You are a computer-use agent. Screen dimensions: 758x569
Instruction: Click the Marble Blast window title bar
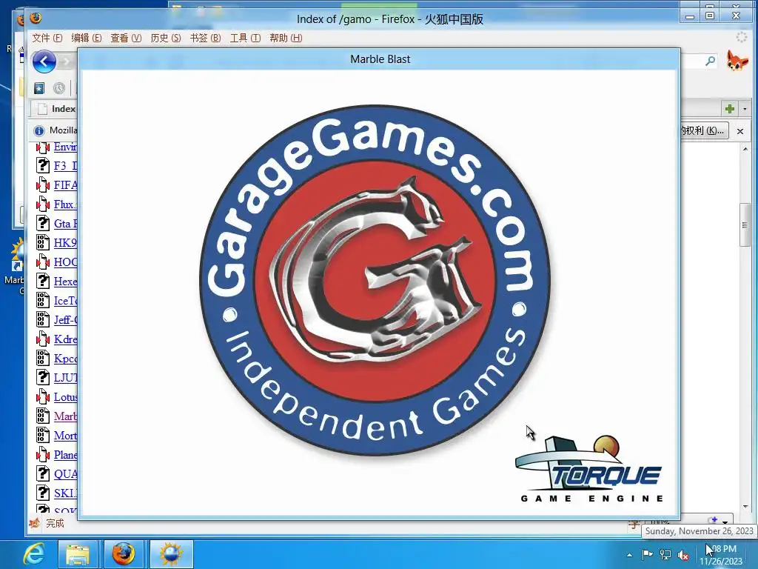tap(380, 59)
